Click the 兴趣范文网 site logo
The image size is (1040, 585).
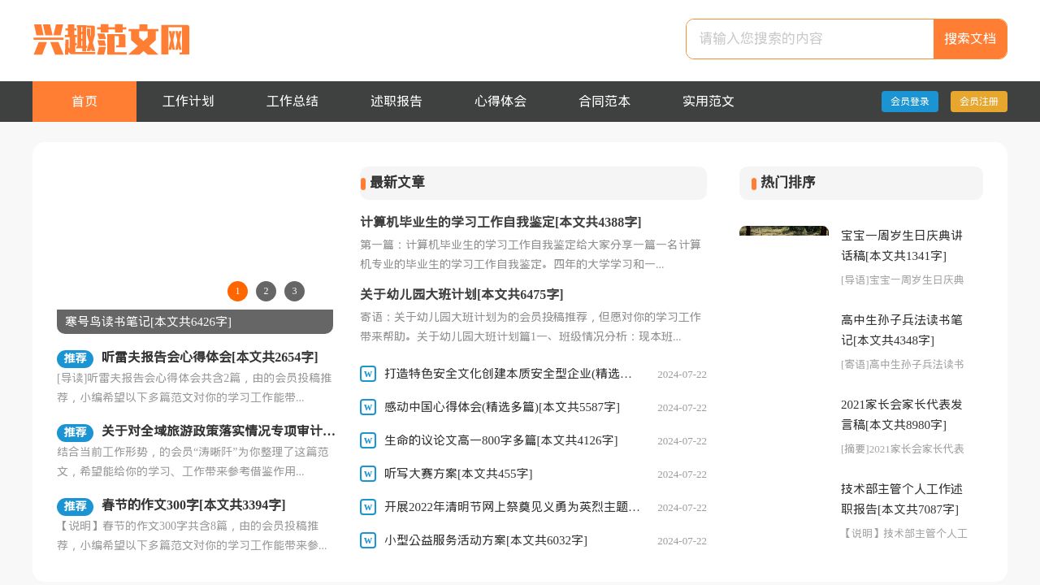coord(111,40)
